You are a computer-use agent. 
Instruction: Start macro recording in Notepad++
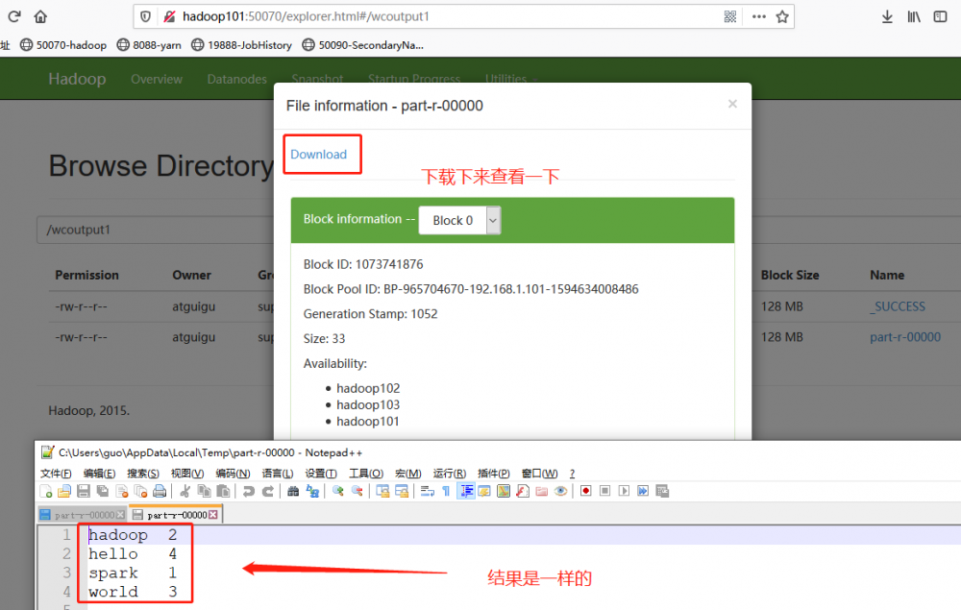click(x=583, y=491)
